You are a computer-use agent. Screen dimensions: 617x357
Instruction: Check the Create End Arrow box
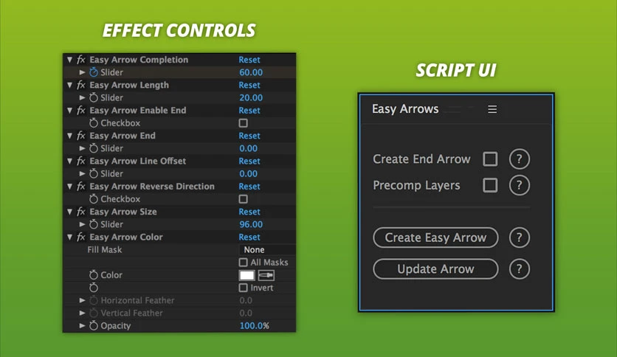(x=490, y=159)
